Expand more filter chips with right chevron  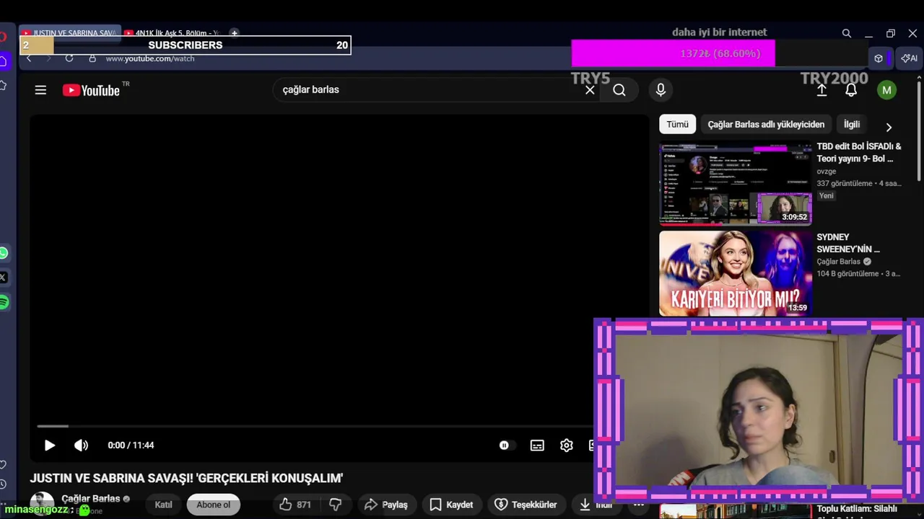(x=889, y=127)
